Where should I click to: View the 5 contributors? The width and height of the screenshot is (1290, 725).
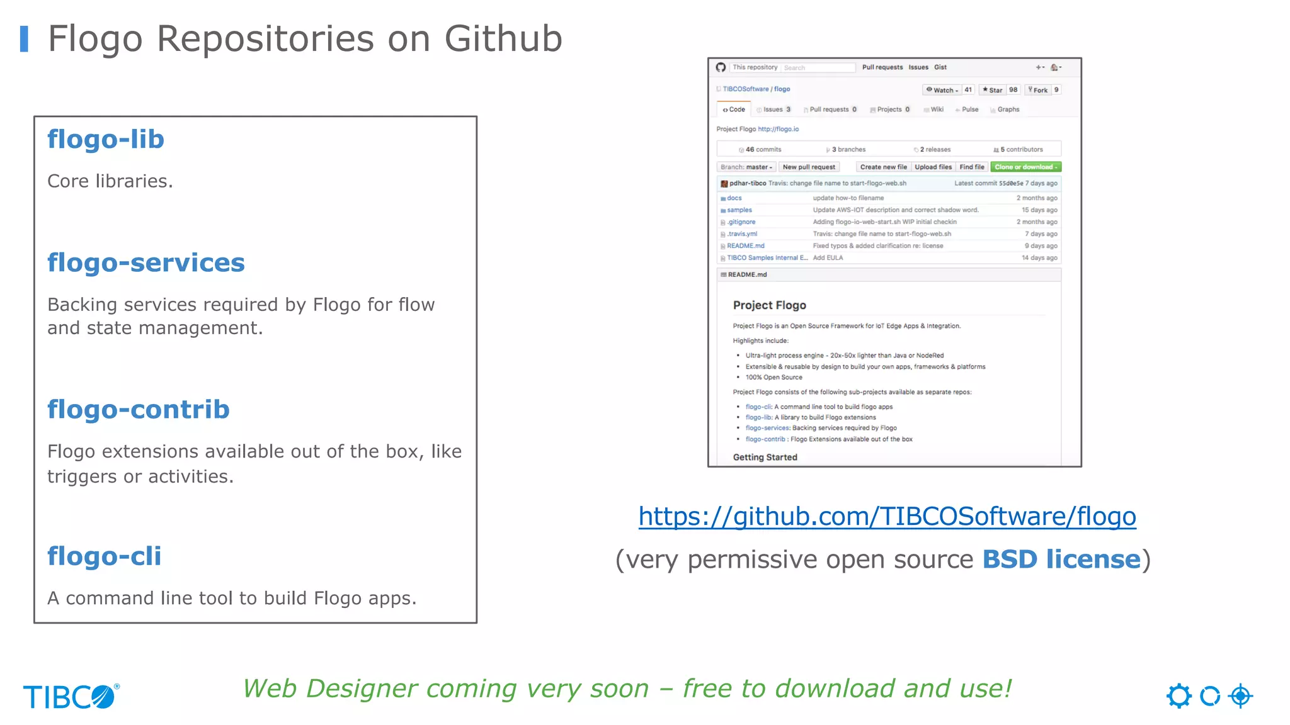pyautogui.click(x=1018, y=150)
